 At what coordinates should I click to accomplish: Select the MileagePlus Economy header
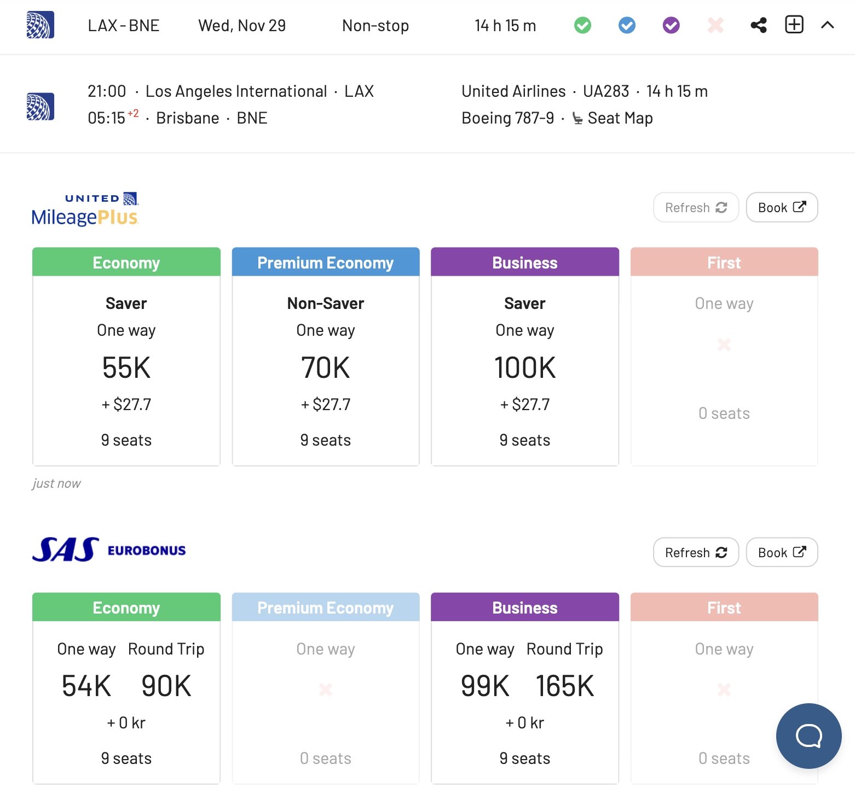tap(126, 262)
